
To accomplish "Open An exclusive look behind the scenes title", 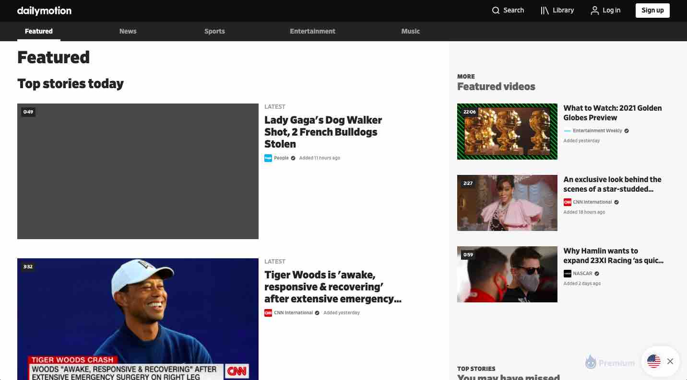I will 613,184.
